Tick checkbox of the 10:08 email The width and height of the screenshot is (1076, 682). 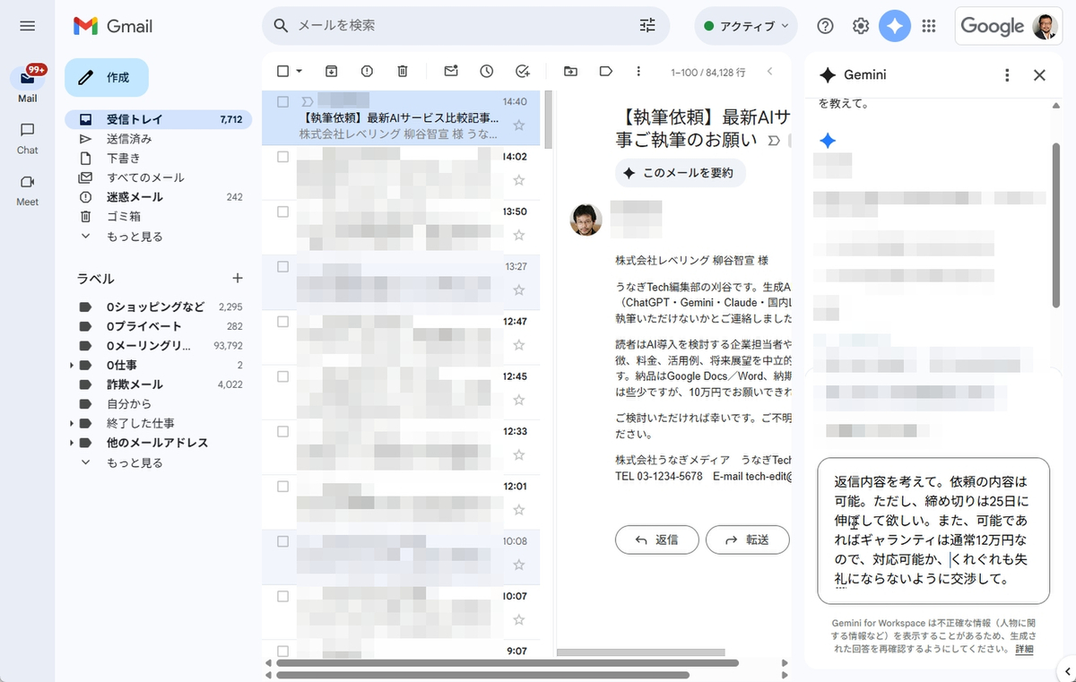pos(283,541)
